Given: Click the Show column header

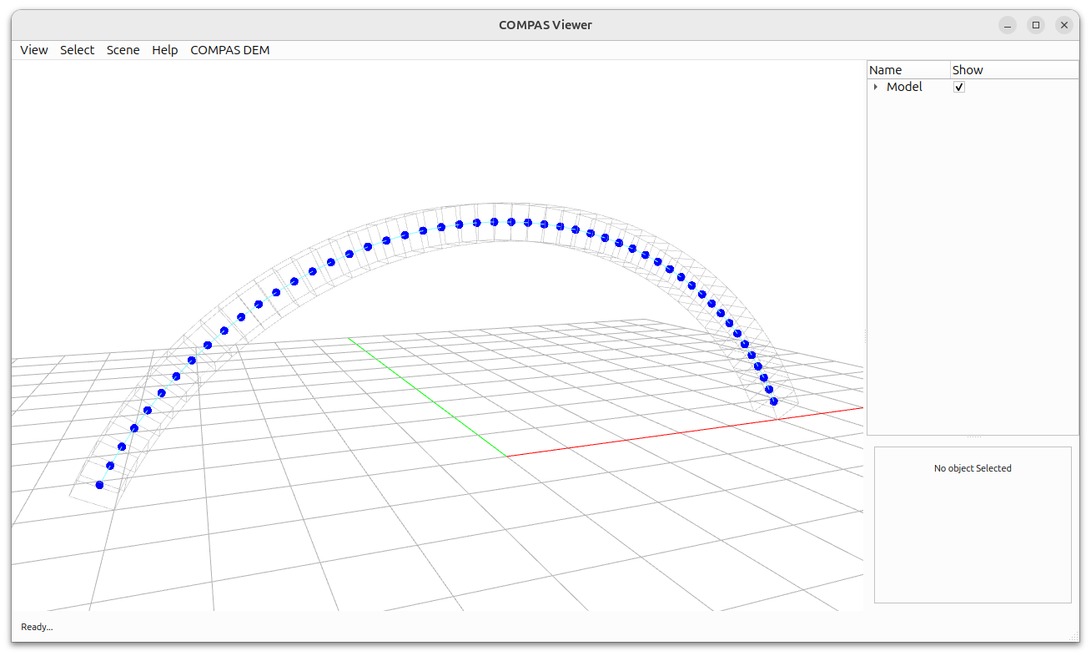Looking at the screenshot, I should pyautogui.click(x=1014, y=70).
